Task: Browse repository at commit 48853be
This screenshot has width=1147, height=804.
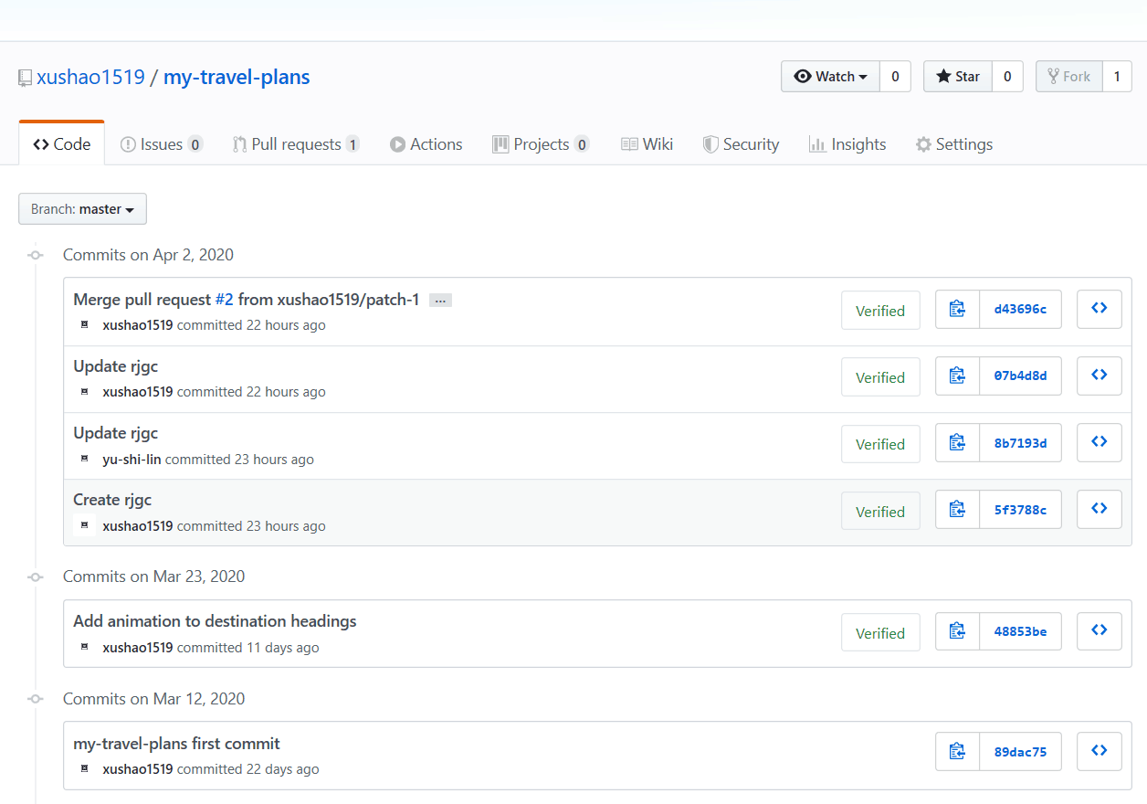Action: 1100,631
